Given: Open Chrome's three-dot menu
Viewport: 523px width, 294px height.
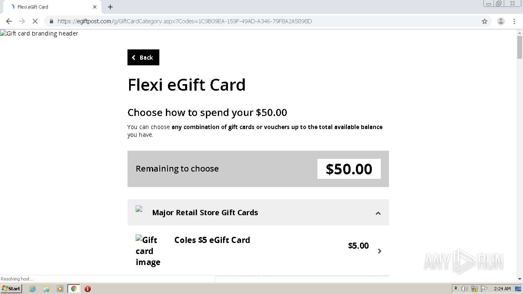Looking at the screenshot, I should [x=514, y=21].
